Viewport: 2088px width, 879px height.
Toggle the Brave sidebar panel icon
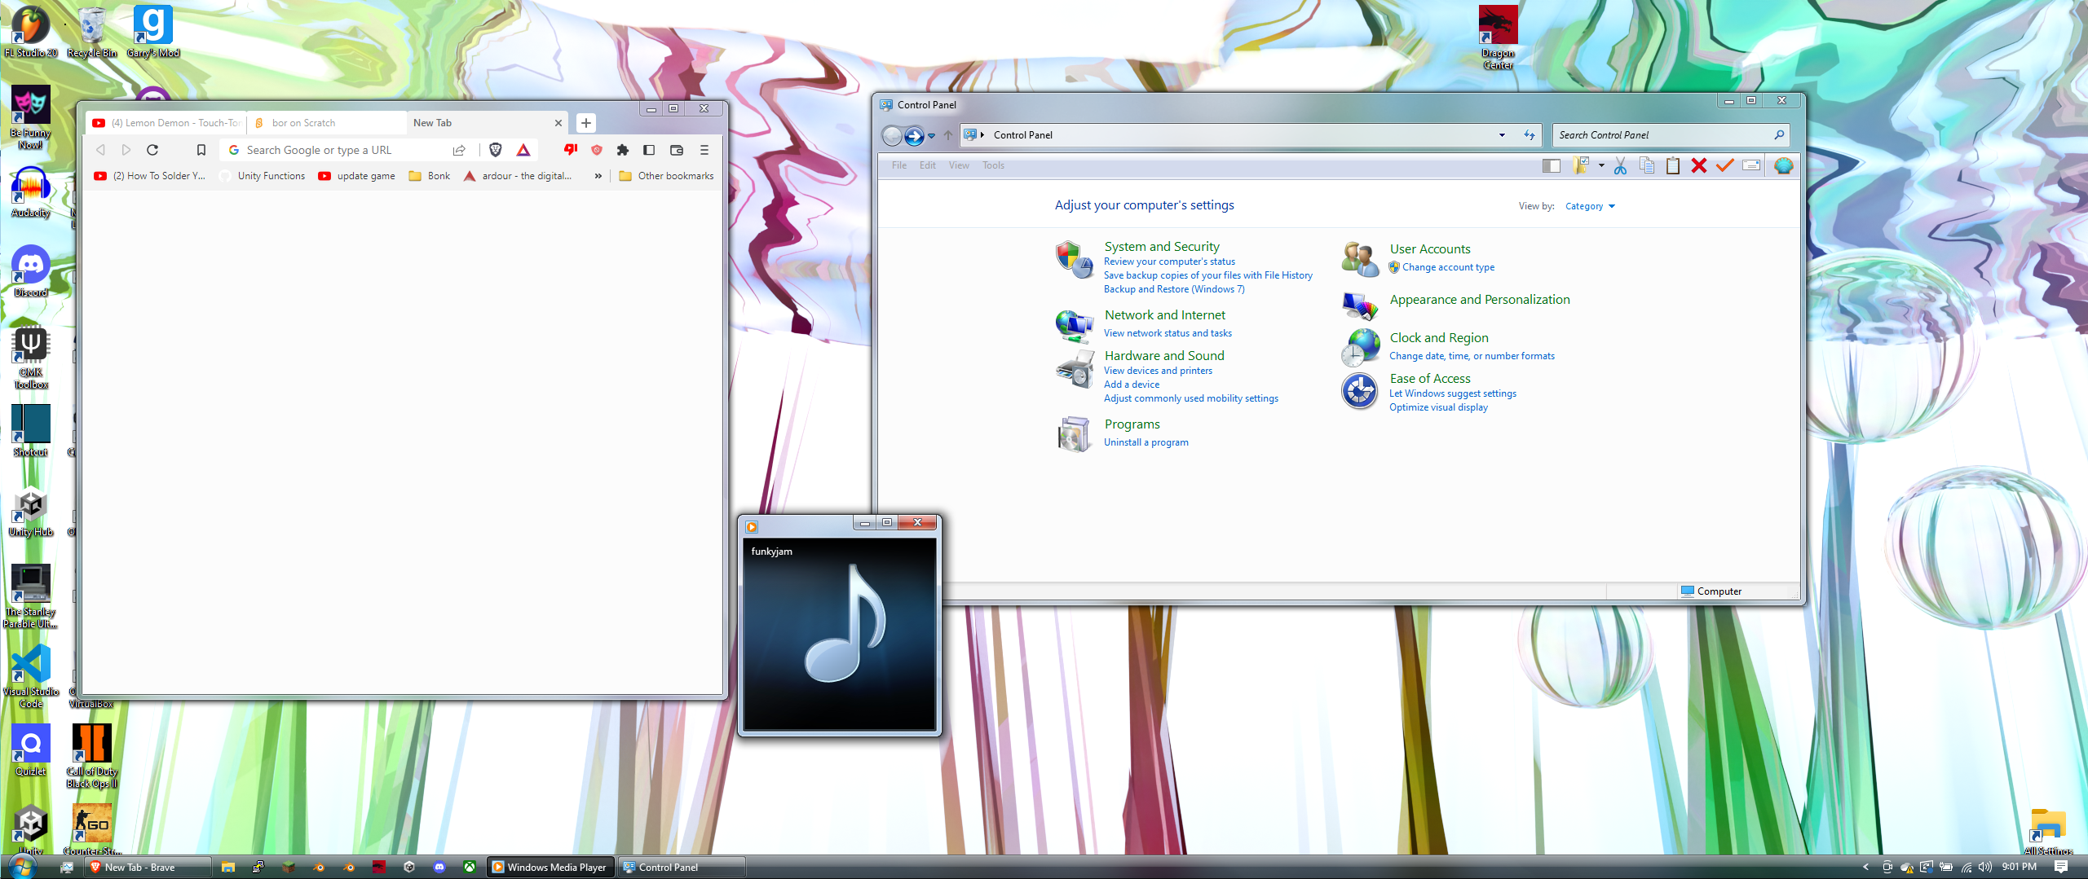click(650, 150)
